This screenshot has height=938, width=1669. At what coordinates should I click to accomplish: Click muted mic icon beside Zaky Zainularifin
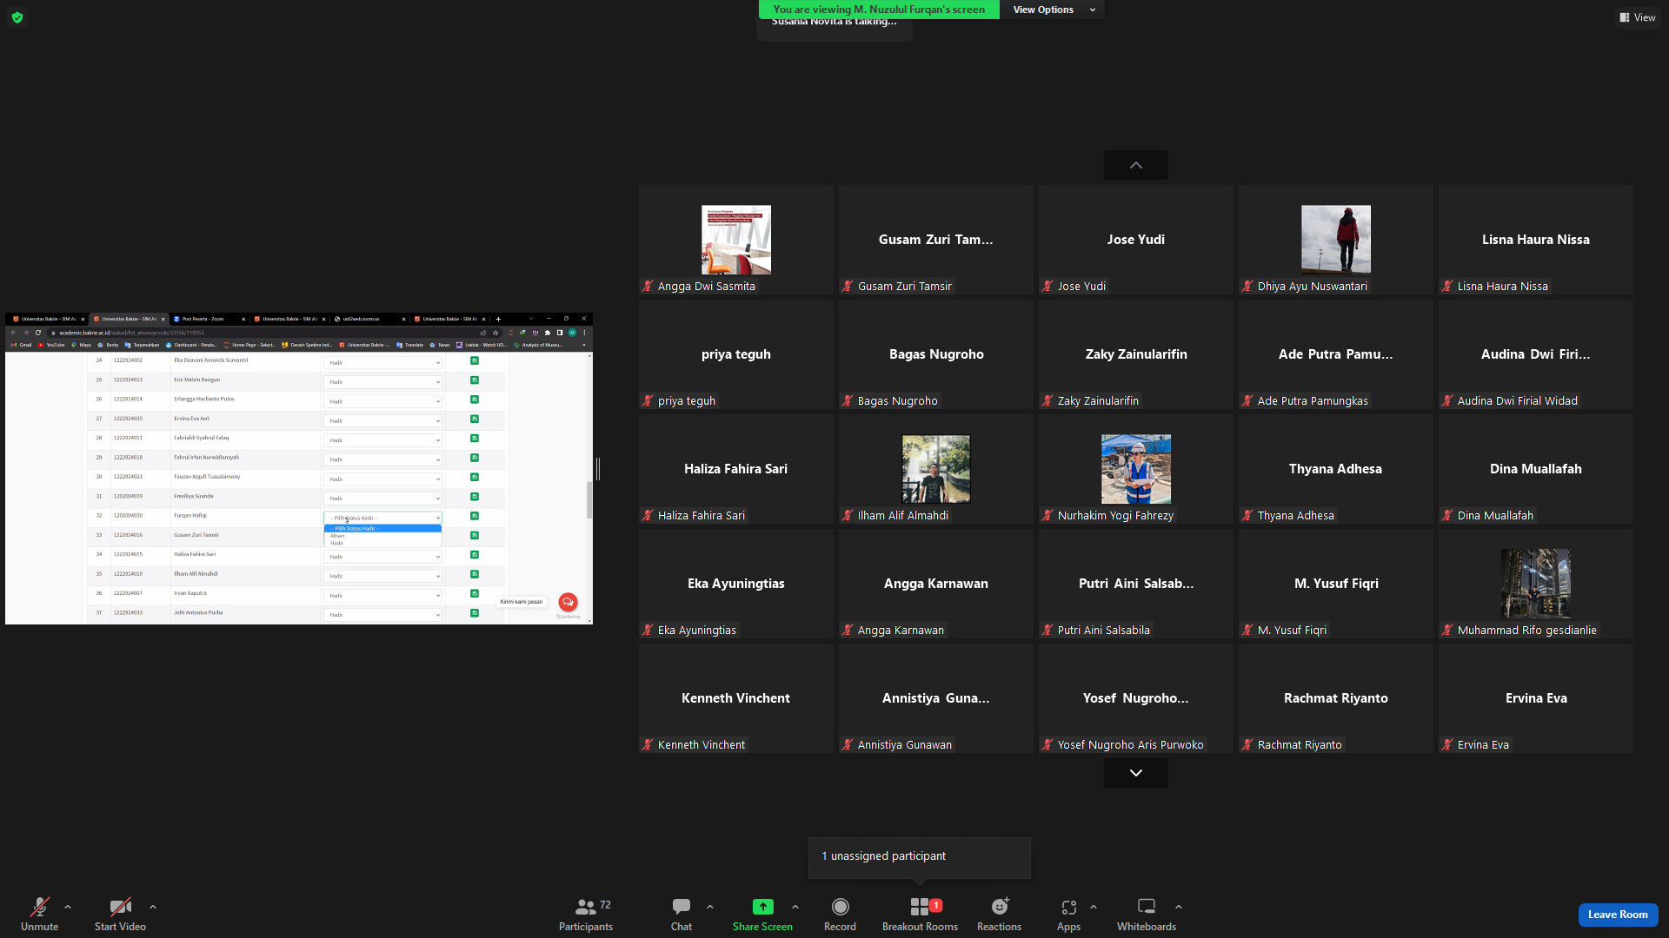coord(1047,401)
